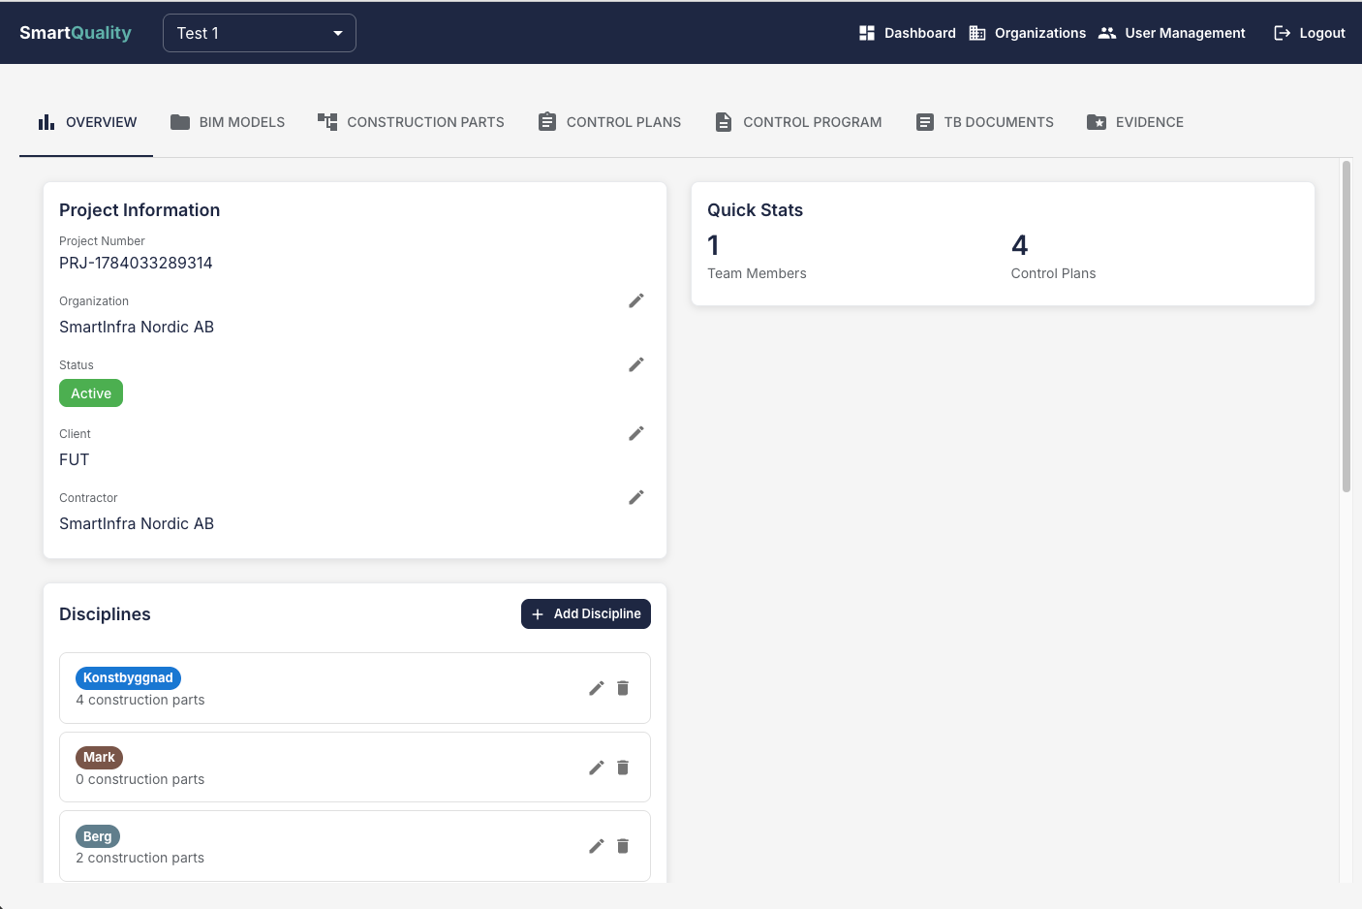Click the Konstbyggnad discipline tag
This screenshot has width=1362, height=909.
coord(128,678)
